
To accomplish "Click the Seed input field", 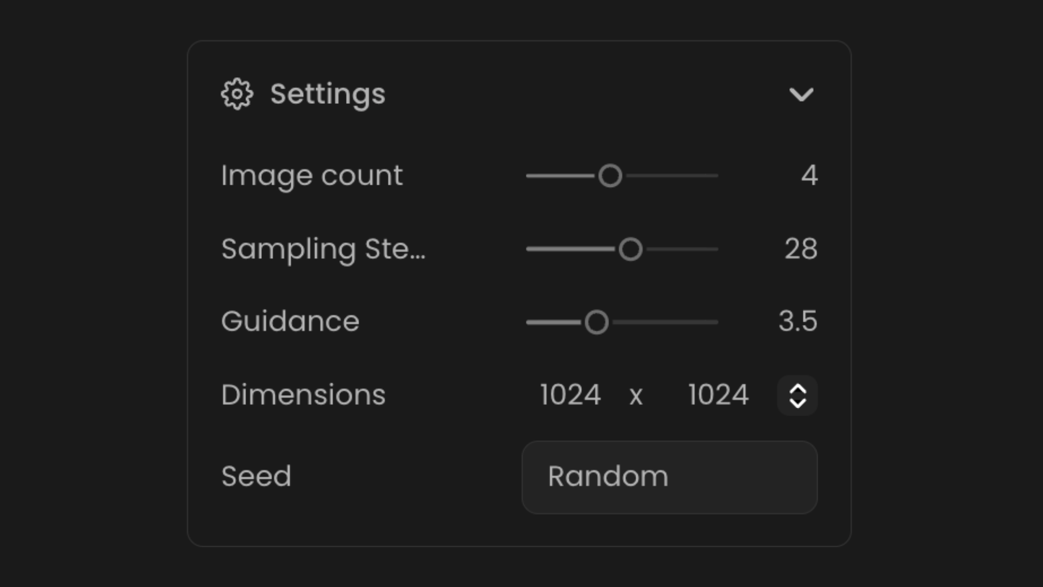I will click(669, 477).
